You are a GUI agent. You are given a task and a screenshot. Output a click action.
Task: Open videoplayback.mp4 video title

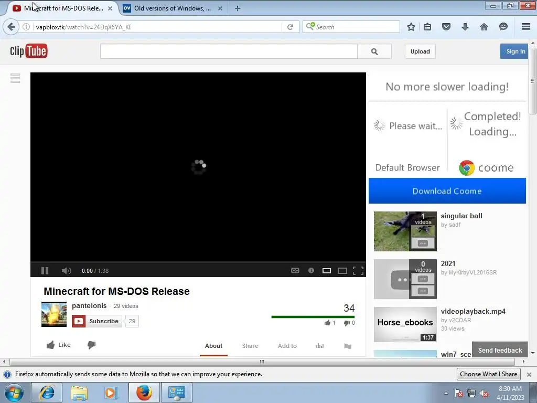(x=473, y=312)
